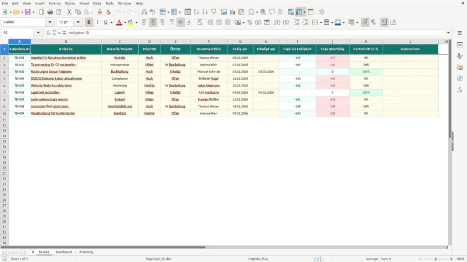Screen dimensions: 467x262
Task: Set Align Top vertical alignment
Action: 172,22
